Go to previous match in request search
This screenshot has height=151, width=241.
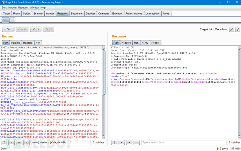click(12, 142)
